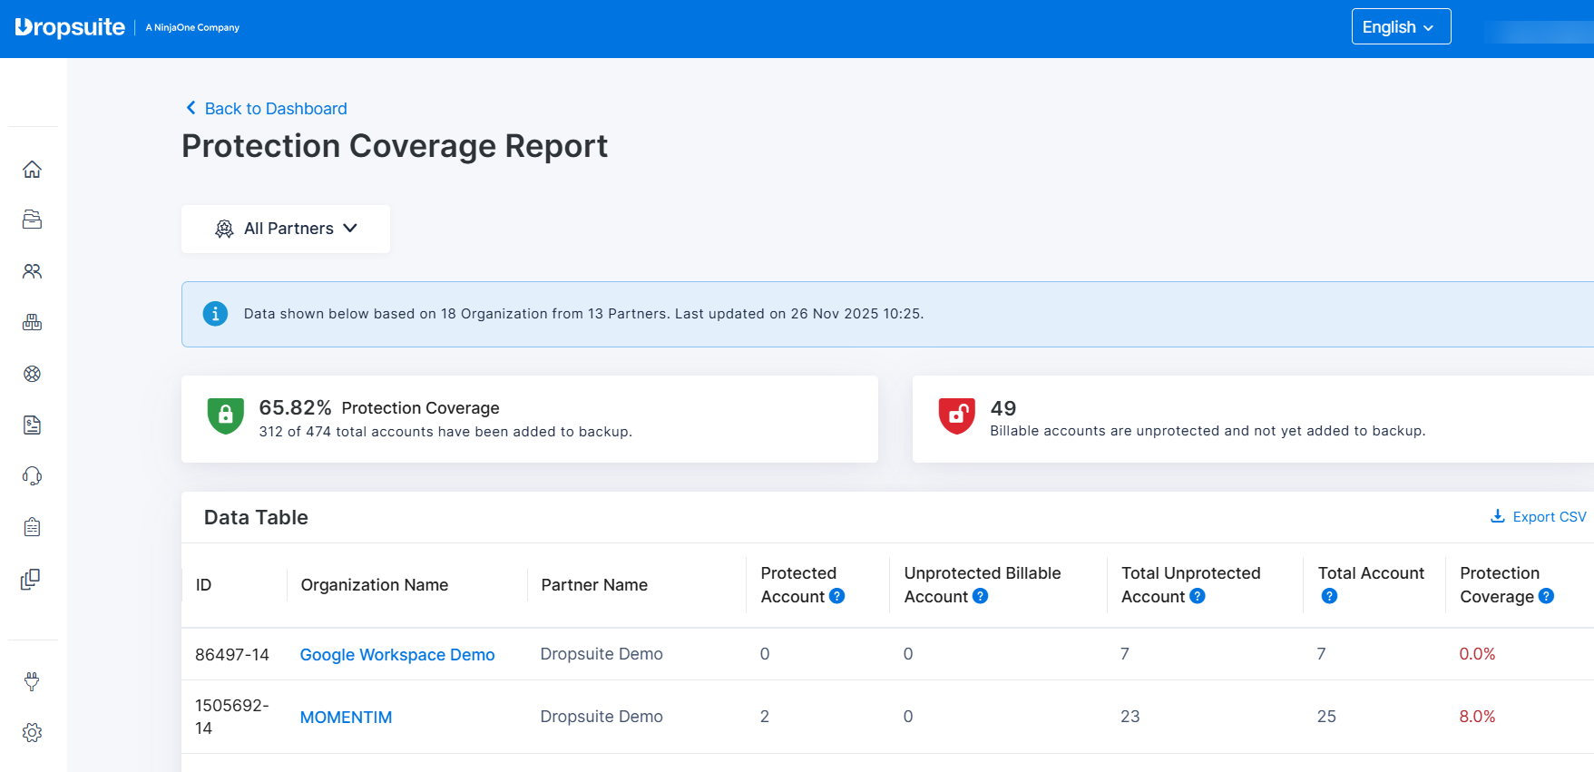Image resolution: width=1594 pixels, height=772 pixels.
Task: Click help icon under Total Account header
Action: point(1329,596)
